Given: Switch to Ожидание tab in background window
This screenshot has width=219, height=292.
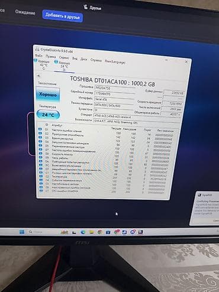Looking at the screenshot, I should click(25, 12).
